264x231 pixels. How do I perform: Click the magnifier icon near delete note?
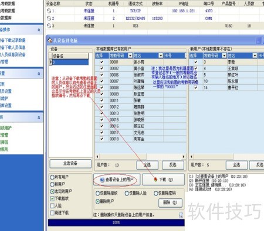coord(181,215)
